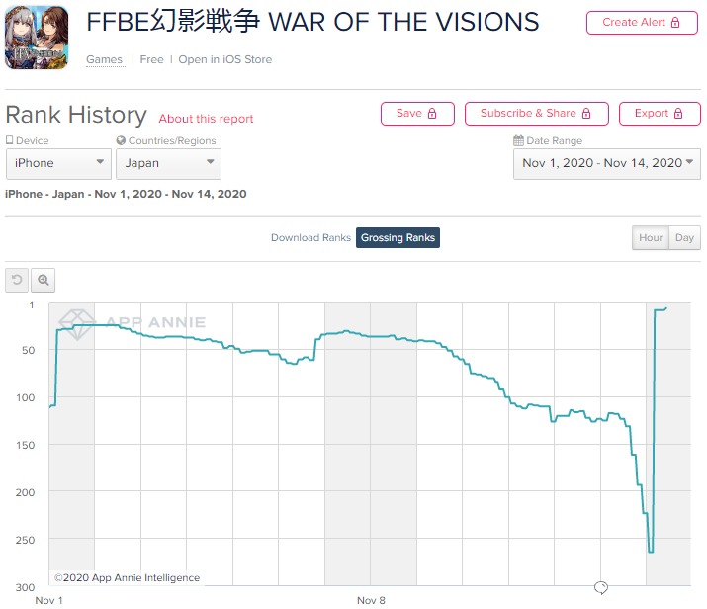Click the magnifier zoom-in chart icon
Viewport: 707px width, 609px height.
[44, 280]
